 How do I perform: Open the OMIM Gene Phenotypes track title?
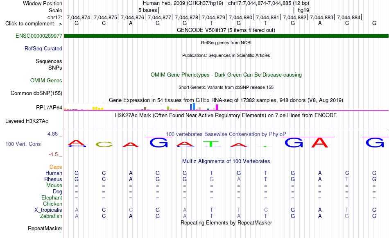(226, 75)
